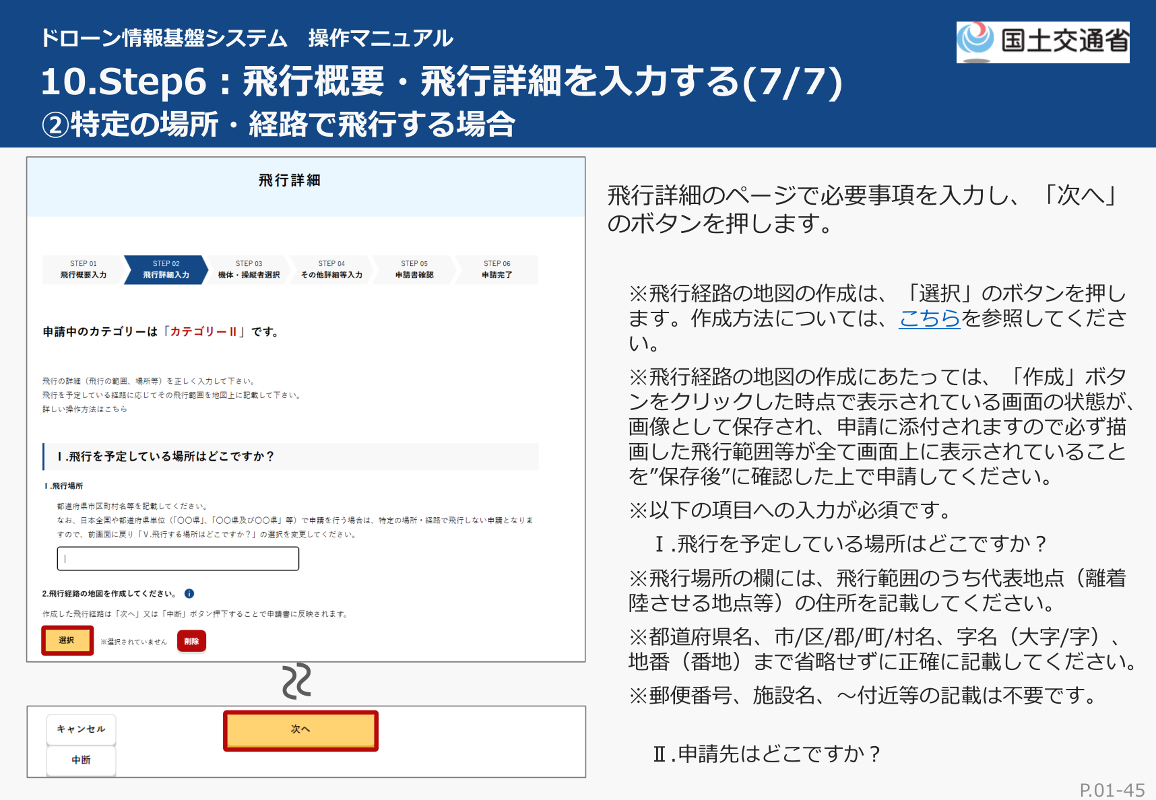Click the Ⅱ.申請先はどこですか？ text
The image size is (1156, 800).
(767, 754)
